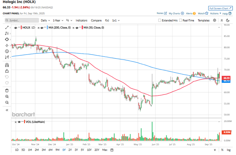
Task: Open the Indicators menu
Action: (81, 20)
